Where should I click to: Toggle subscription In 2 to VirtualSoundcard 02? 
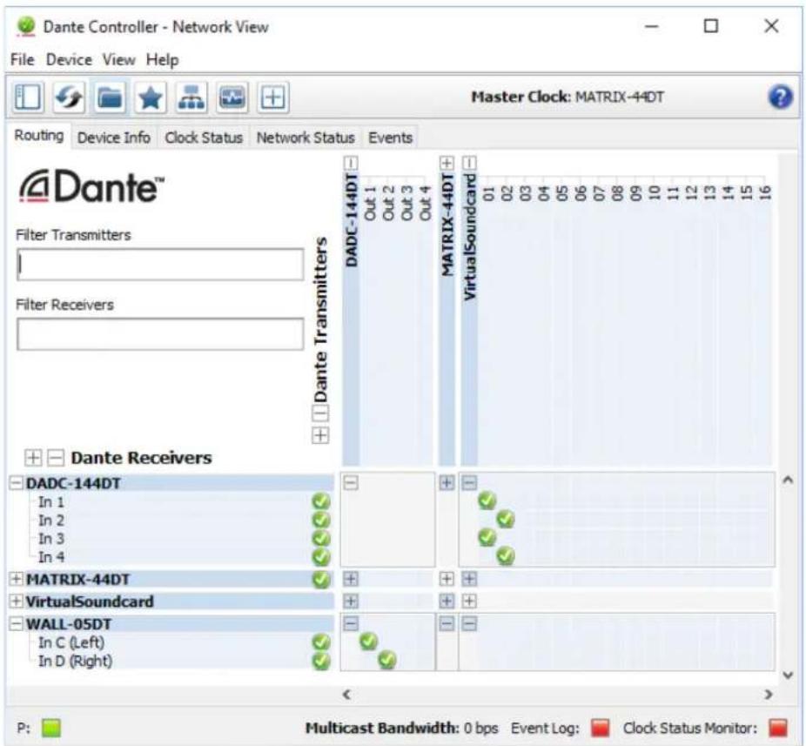pos(506,519)
